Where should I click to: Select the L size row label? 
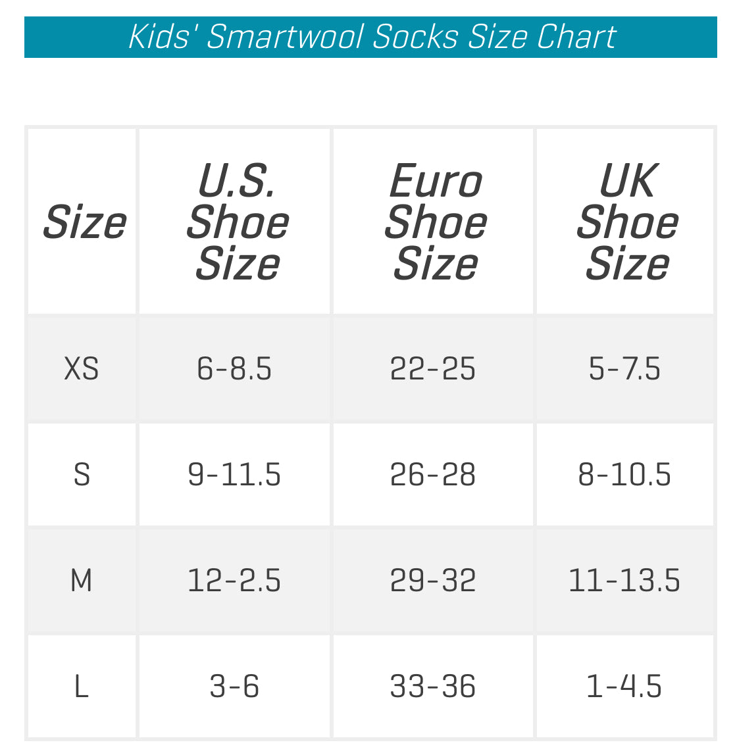click(x=82, y=687)
